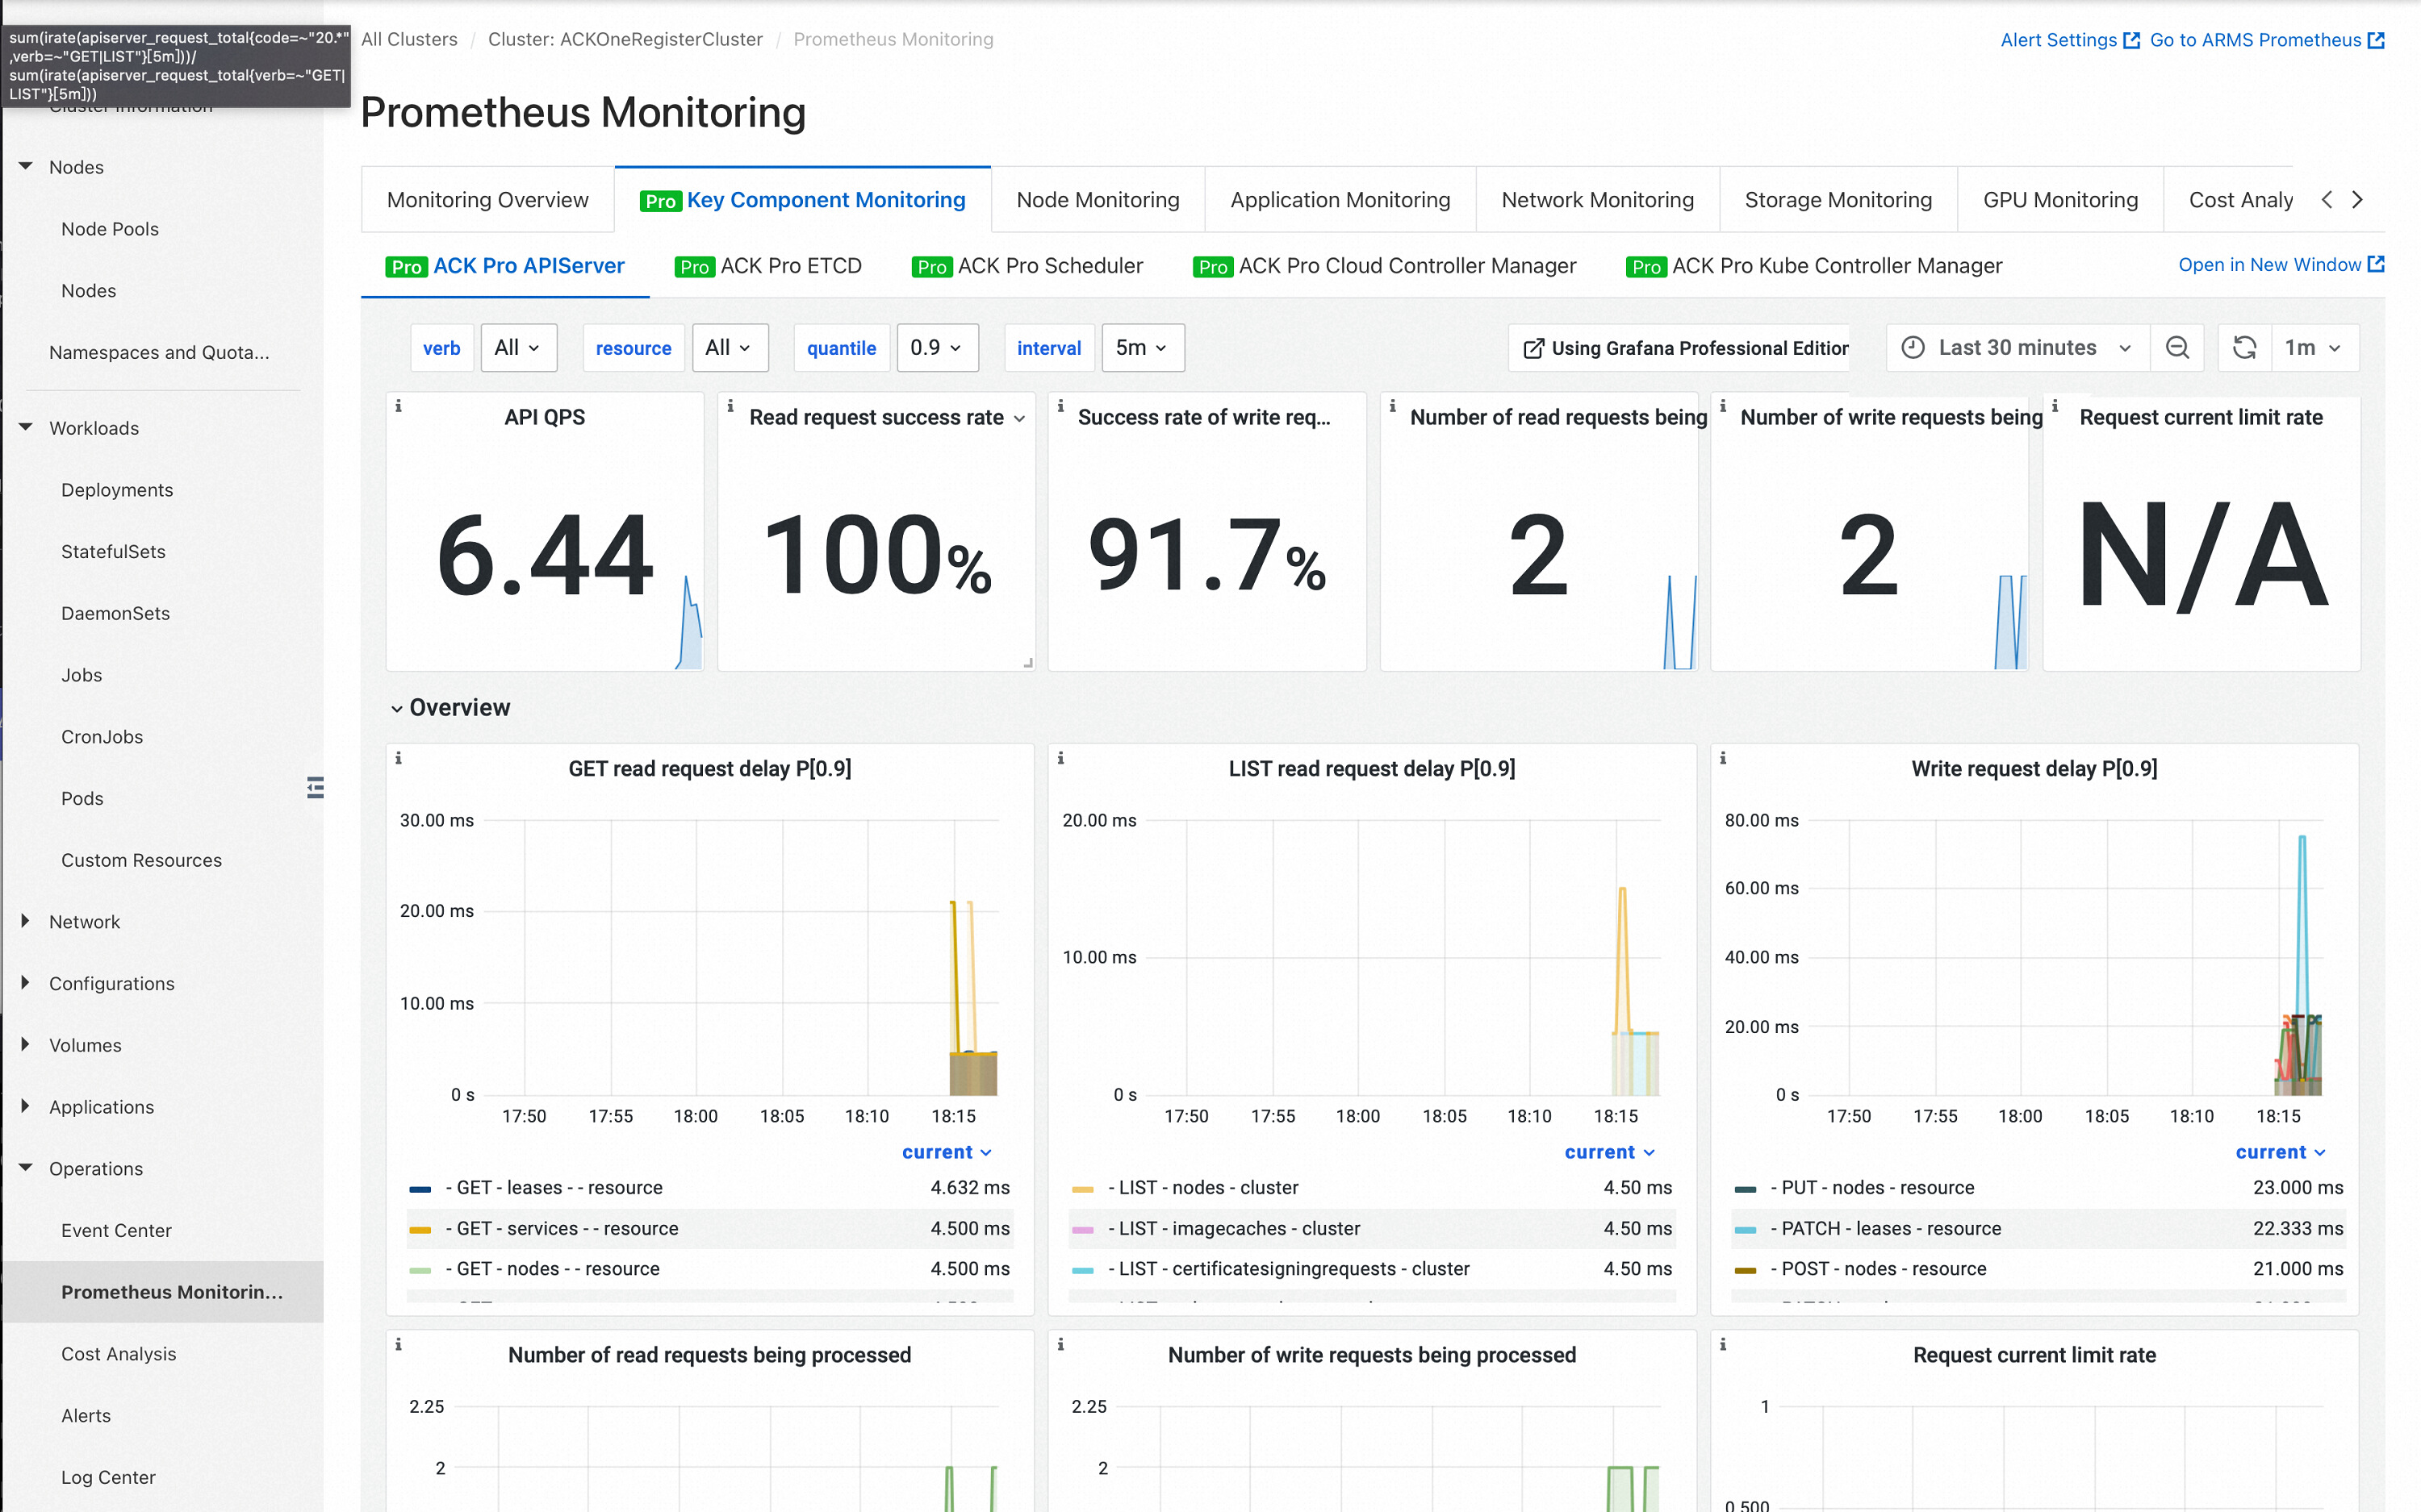Click info icon on Write request delay chart
The image size is (2421, 1512).
click(1723, 758)
